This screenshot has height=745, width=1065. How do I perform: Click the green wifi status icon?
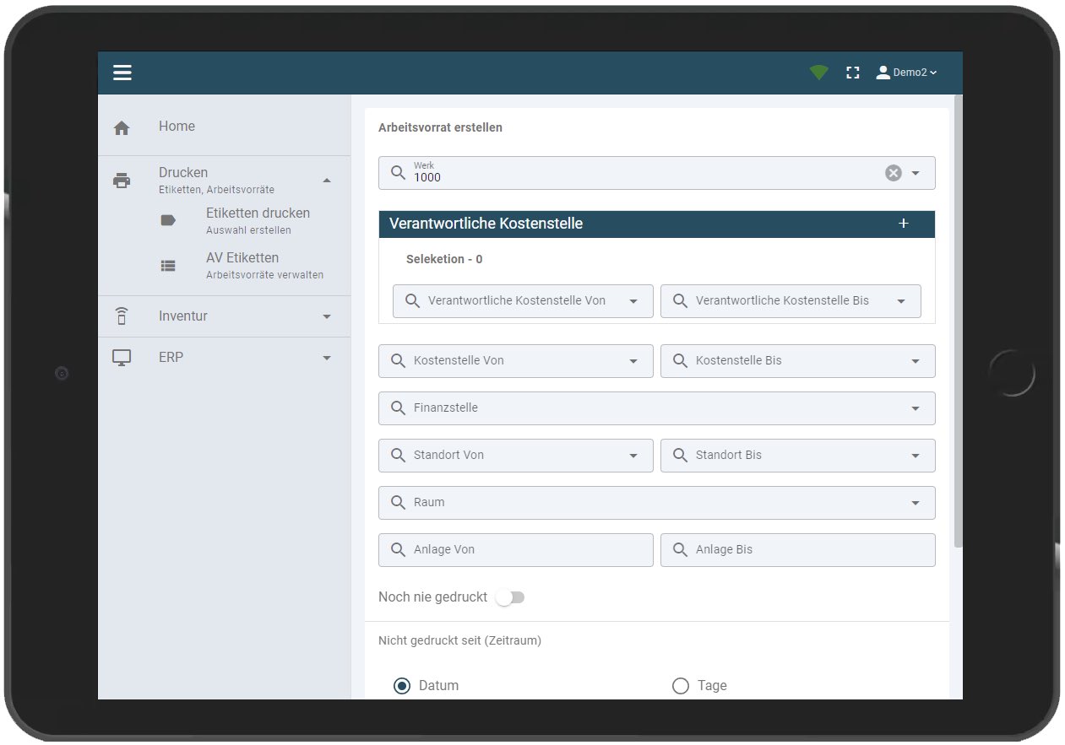tap(818, 72)
